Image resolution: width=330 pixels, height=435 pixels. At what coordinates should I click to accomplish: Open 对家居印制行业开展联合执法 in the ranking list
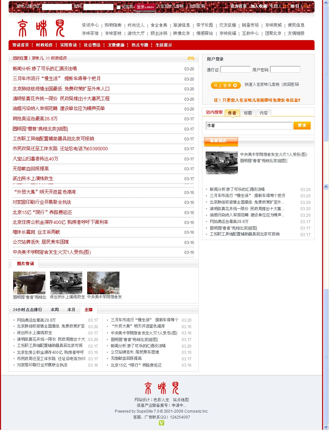click(x=42, y=365)
